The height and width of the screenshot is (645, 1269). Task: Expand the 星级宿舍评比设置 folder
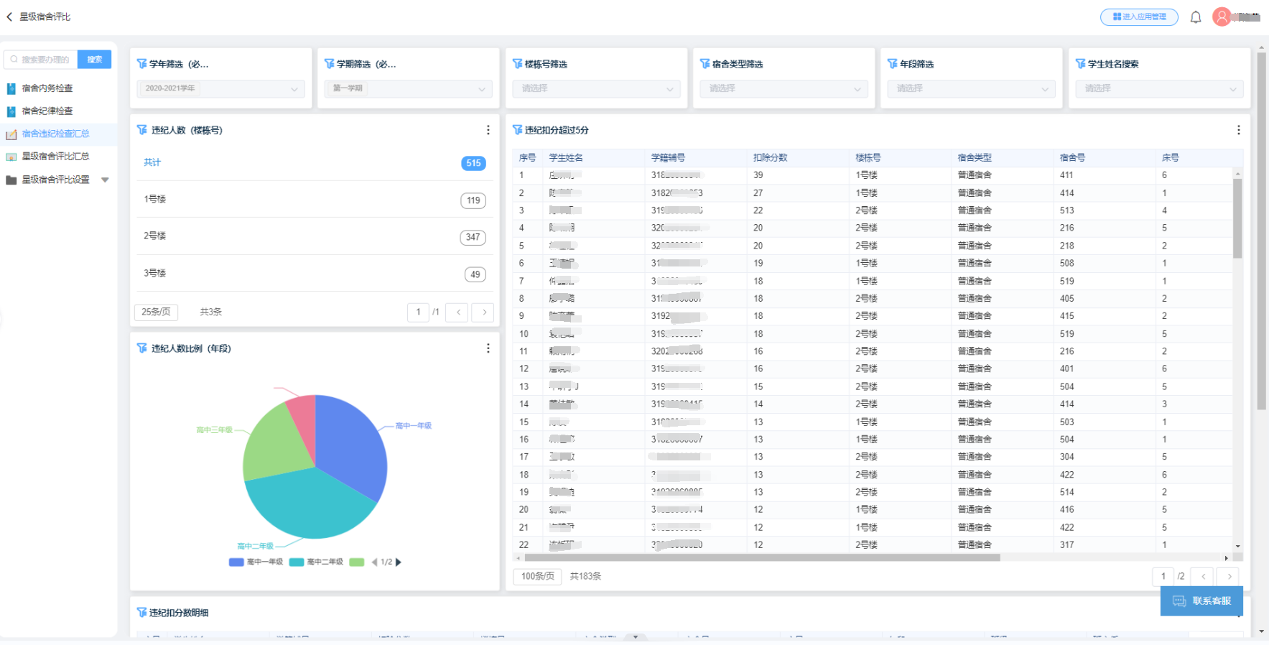[105, 180]
